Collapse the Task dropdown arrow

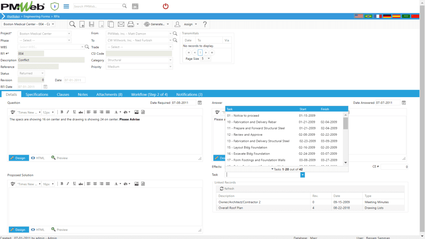(303, 175)
